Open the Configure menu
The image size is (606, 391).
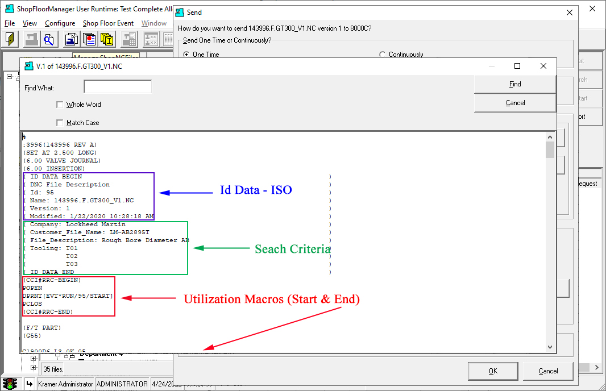(x=60, y=23)
